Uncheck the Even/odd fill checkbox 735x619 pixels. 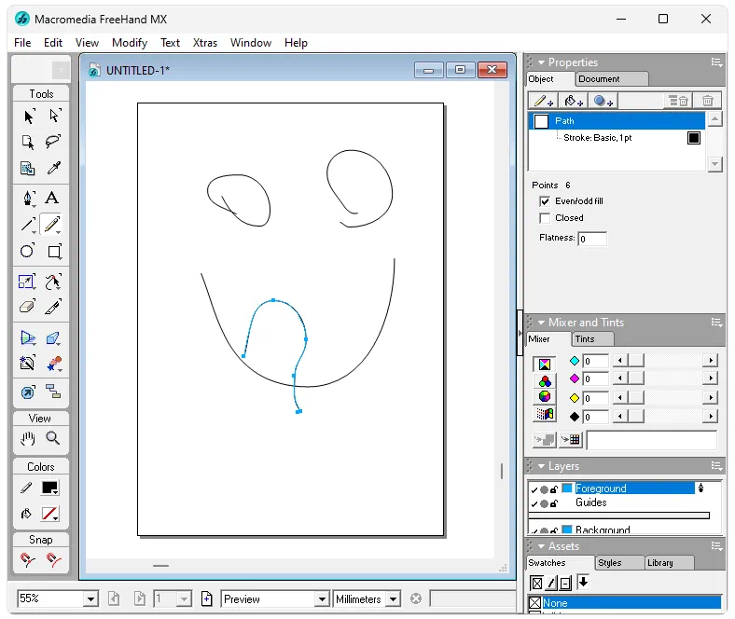click(545, 201)
